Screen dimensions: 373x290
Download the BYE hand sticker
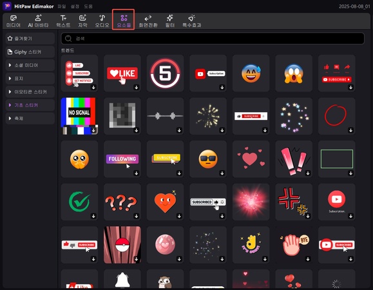308,259
